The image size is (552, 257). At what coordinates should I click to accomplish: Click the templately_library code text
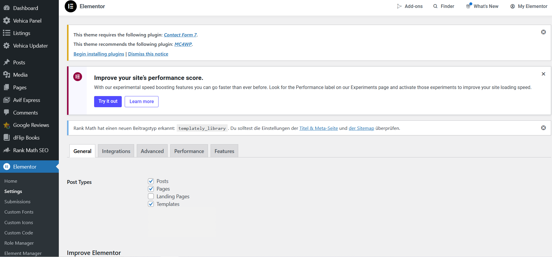(x=202, y=128)
